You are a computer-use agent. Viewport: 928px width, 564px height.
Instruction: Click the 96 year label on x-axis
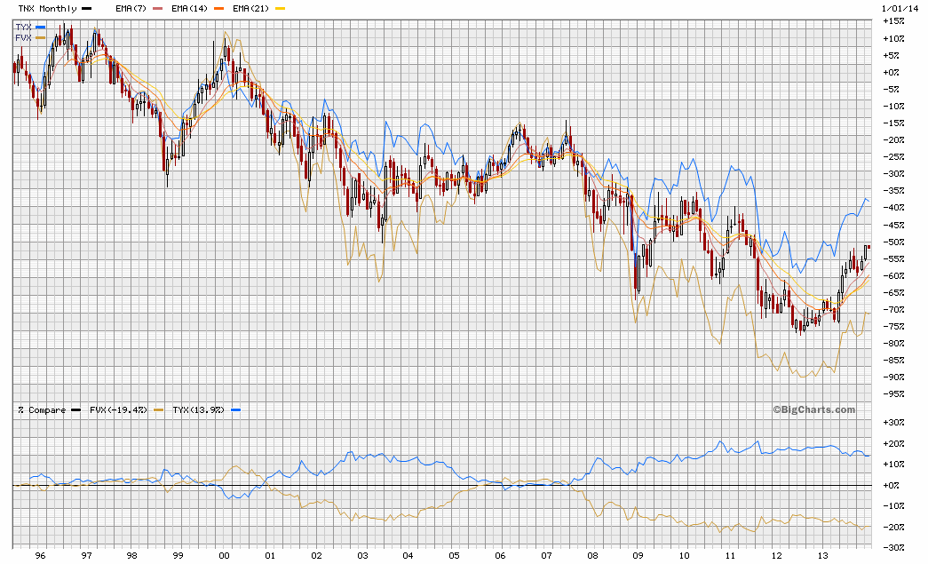tap(40, 556)
